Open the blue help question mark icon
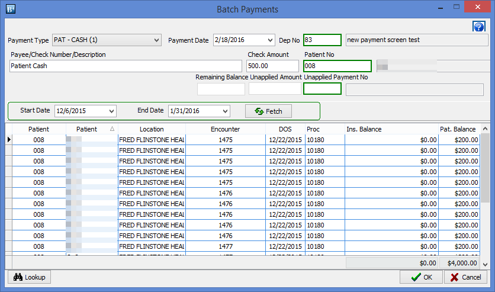495x292 pixels. (478, 27)
